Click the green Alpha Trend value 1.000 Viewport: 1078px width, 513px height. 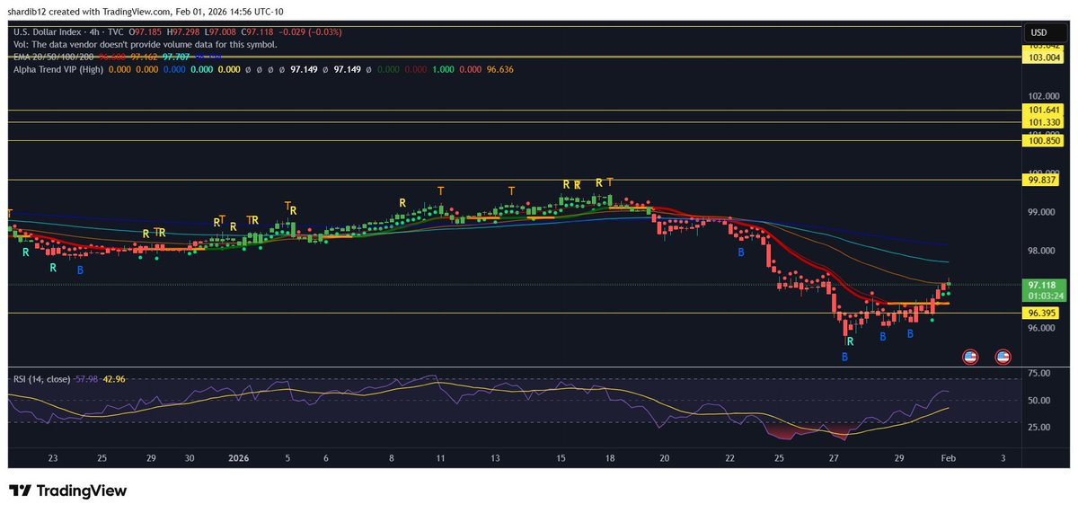(x=444, y=68)
